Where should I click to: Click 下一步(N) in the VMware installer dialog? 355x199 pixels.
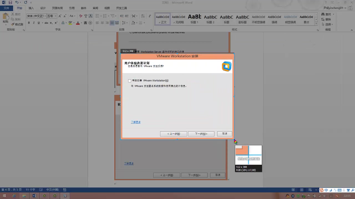point(201,134)
